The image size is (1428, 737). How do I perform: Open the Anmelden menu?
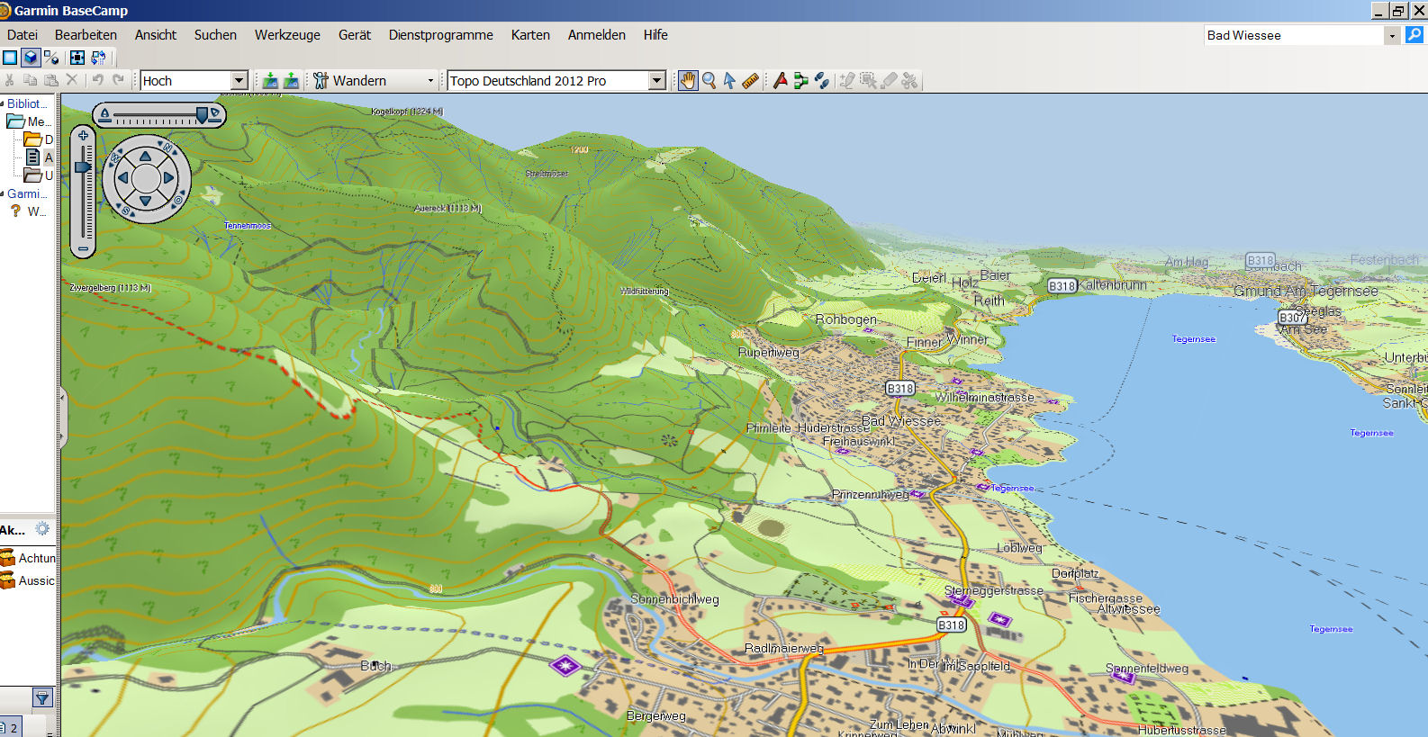597,35
